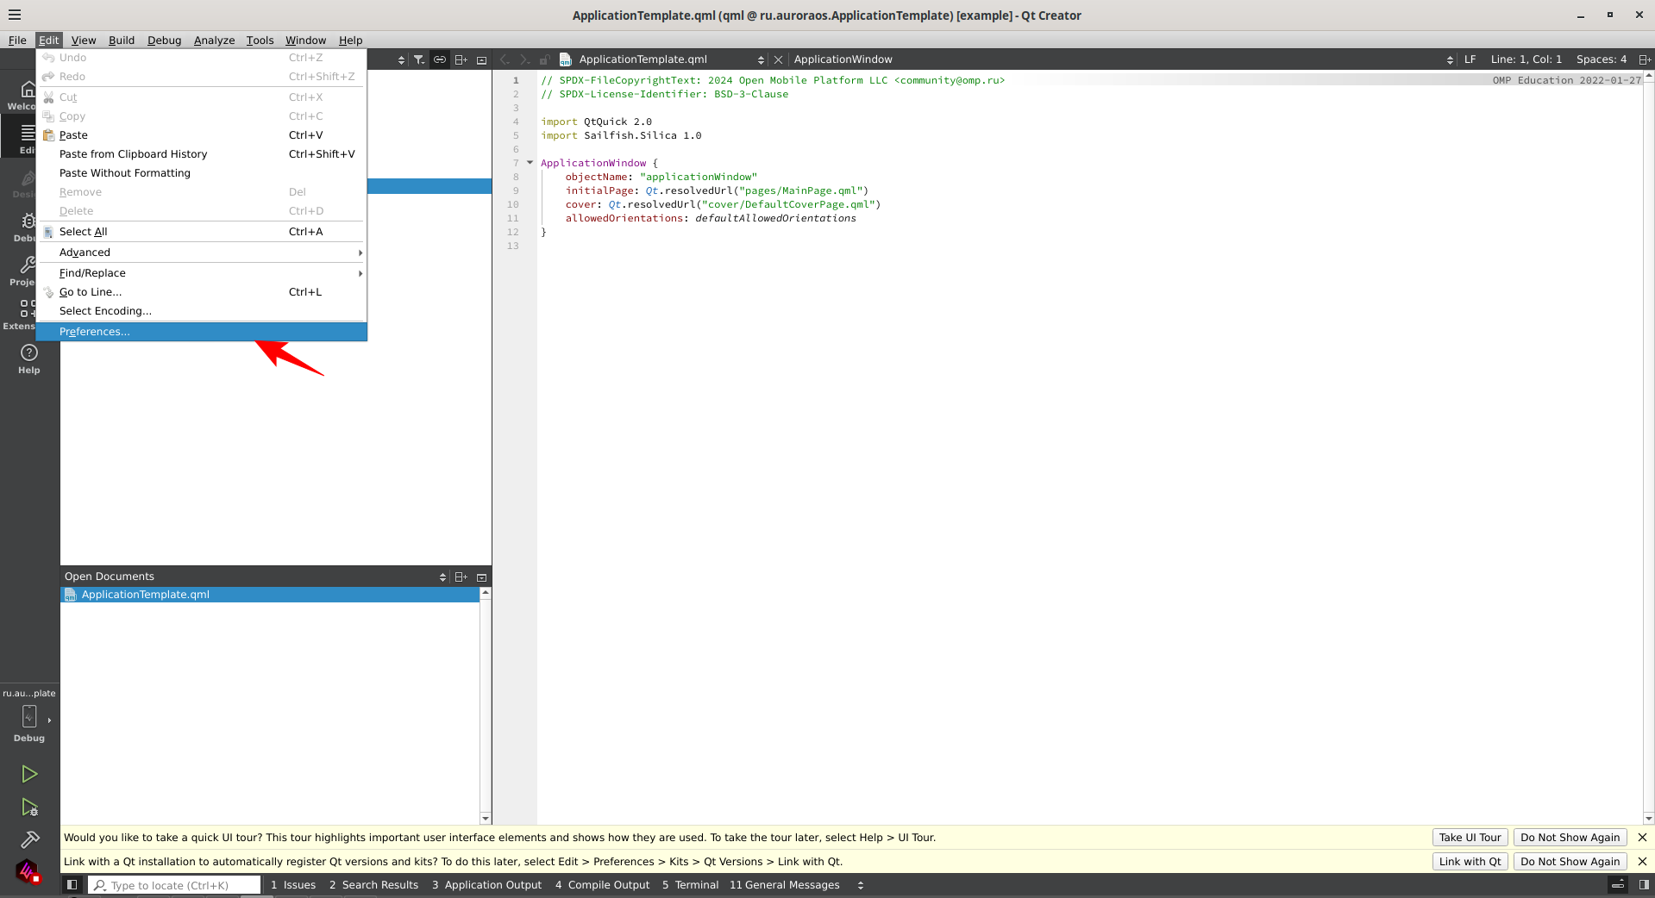1655x898 pixels.
Task: Toggle right sidebar visibility in status bar
Action: pos(1644,884)
